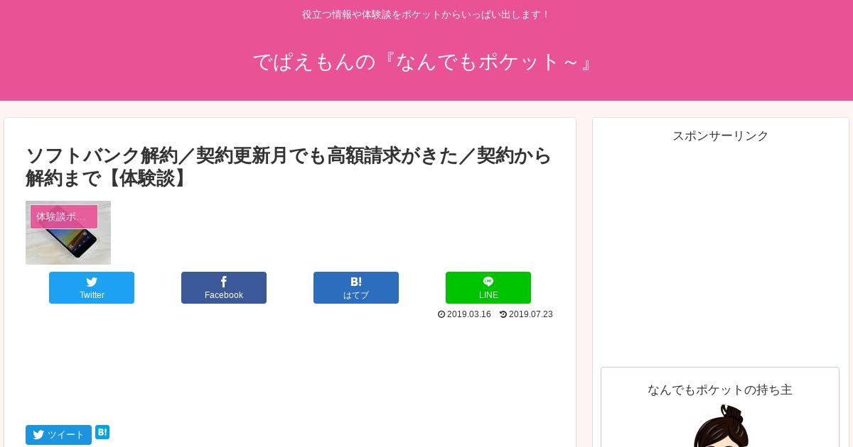Click the スポンサーリンク heading in the sidebar
Screen dimensions: 853x447
coord(721,136)
